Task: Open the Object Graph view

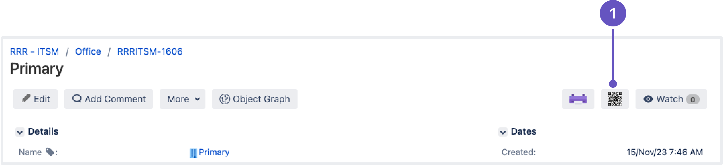Action: coord(255,99)
